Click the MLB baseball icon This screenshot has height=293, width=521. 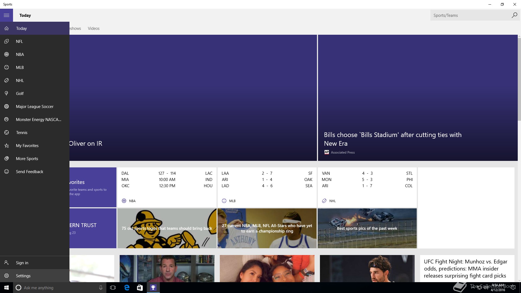pos(7,67)
